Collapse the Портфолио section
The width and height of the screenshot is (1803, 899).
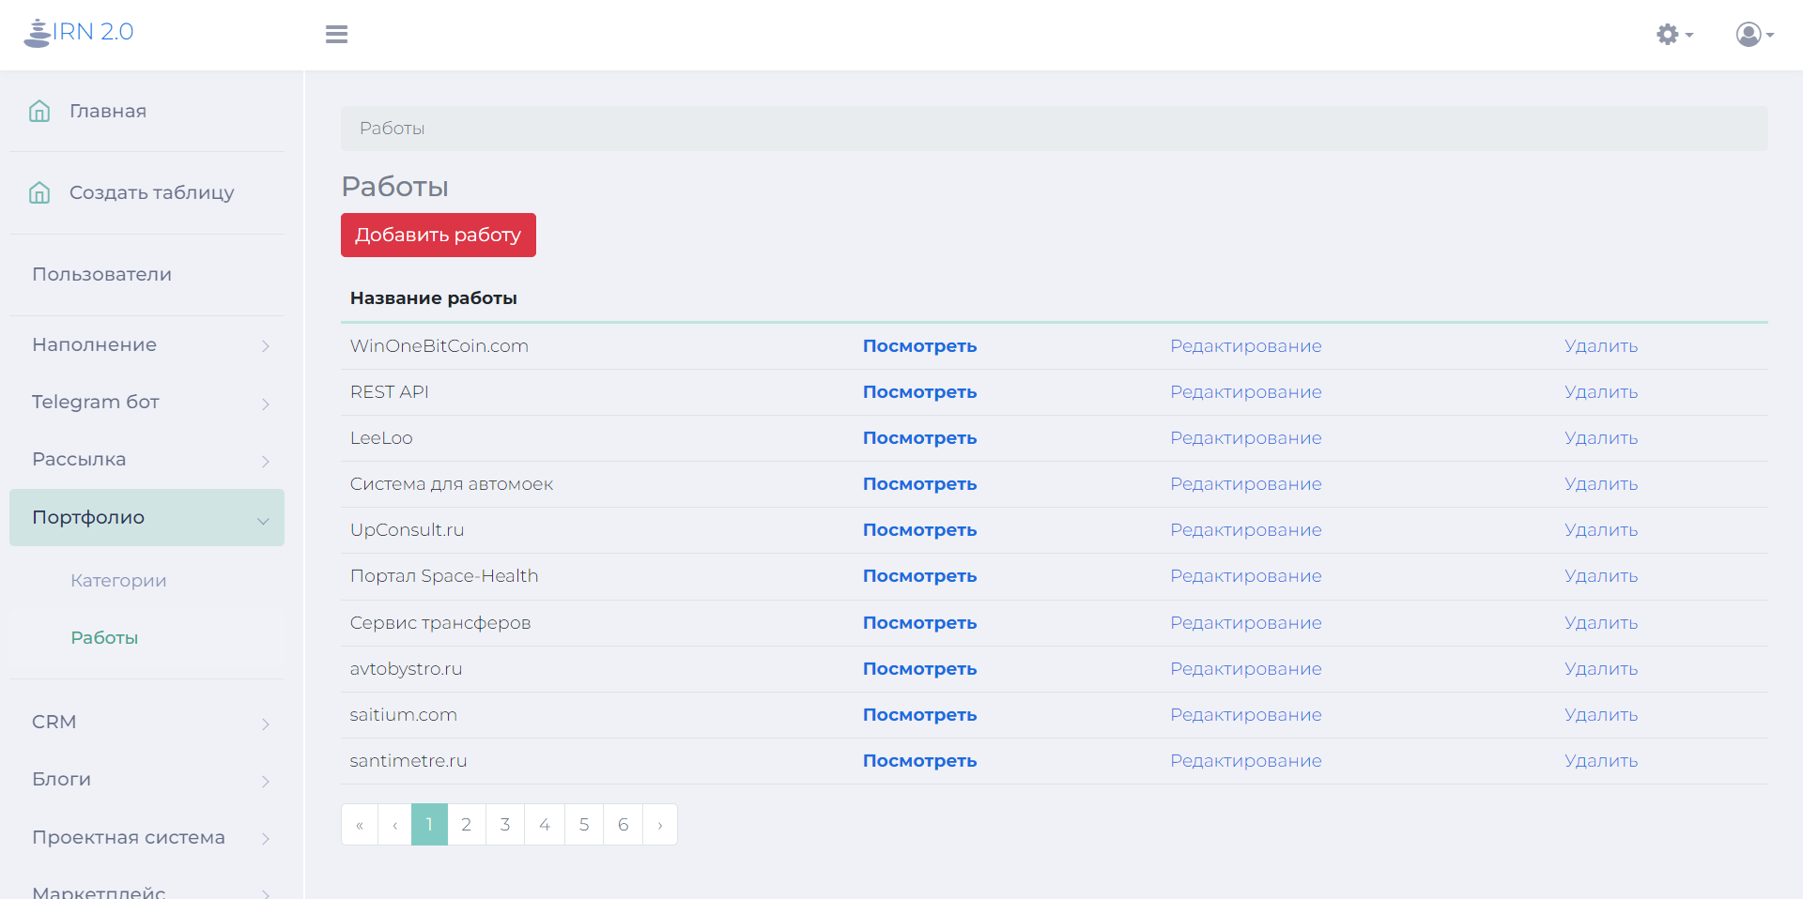[147, 517]
